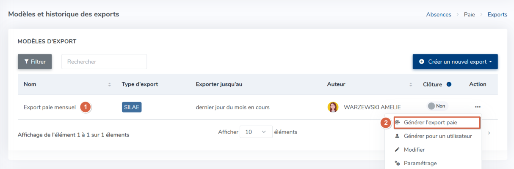Click the Clôture info icon
The image size is (514, 169).
coord(449,84)
